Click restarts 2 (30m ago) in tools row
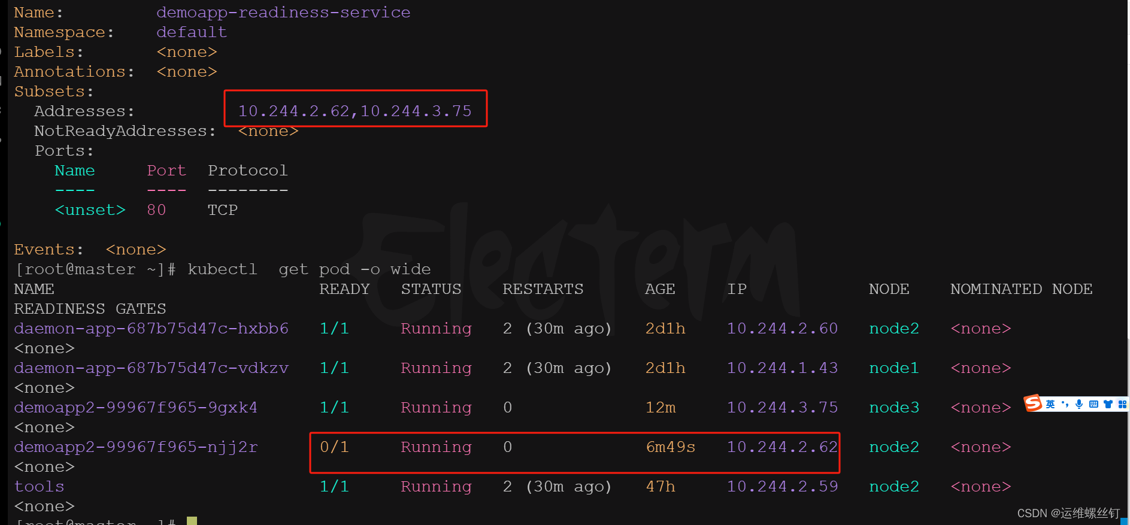 (x=557, y=487)
